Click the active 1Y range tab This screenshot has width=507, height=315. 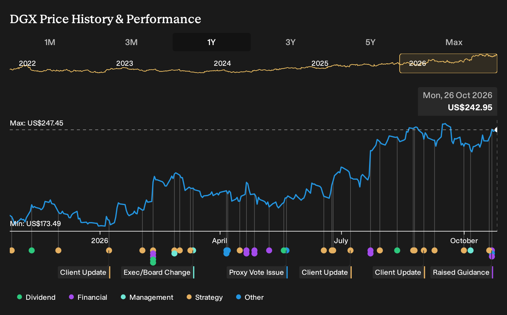point(211,42)
